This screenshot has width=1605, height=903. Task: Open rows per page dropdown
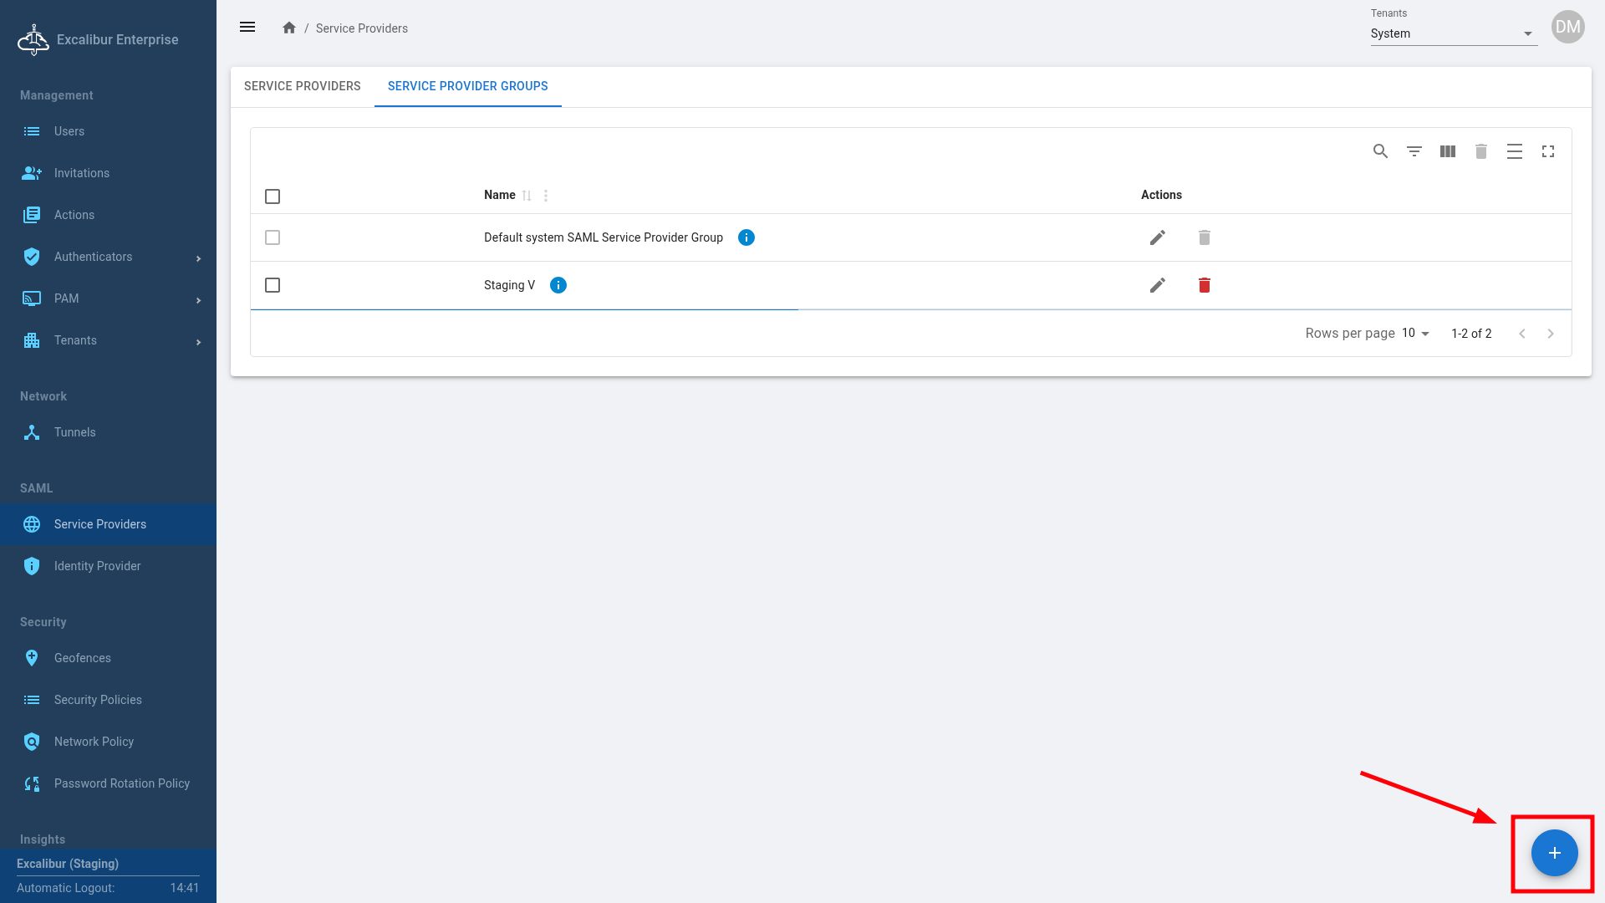[1415, 333]
